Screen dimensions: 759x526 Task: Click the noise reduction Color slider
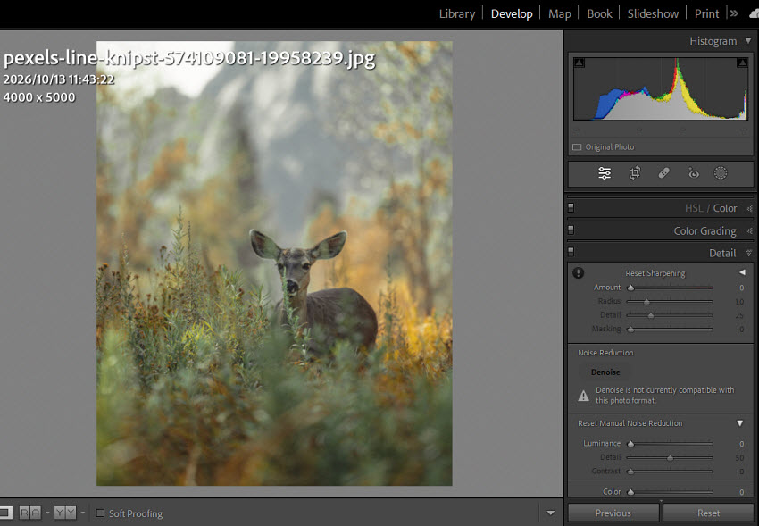click(x=670, y=492)
